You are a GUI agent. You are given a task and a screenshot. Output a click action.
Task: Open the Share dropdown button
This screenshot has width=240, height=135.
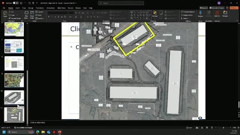[234, 8]
